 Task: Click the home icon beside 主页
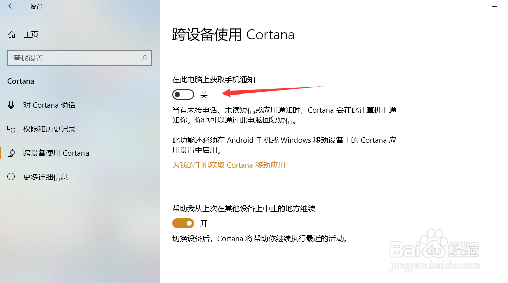12,35
